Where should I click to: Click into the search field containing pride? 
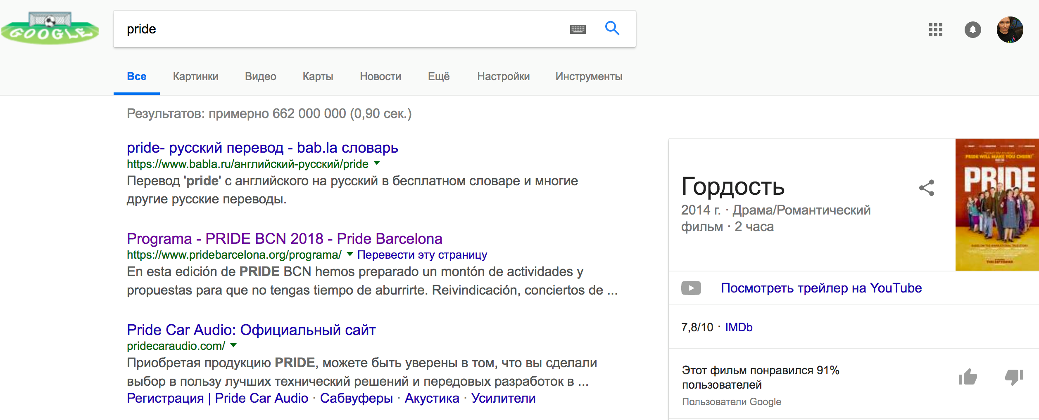(x=339, y=29)
